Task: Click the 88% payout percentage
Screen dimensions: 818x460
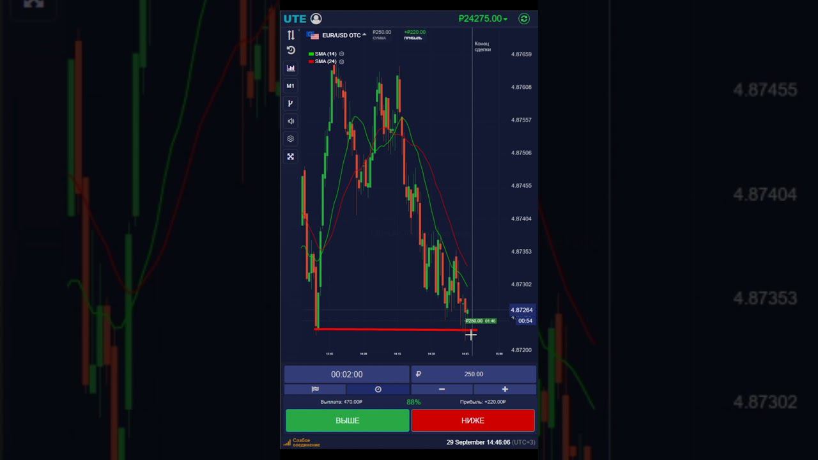Action: point(413,402)
